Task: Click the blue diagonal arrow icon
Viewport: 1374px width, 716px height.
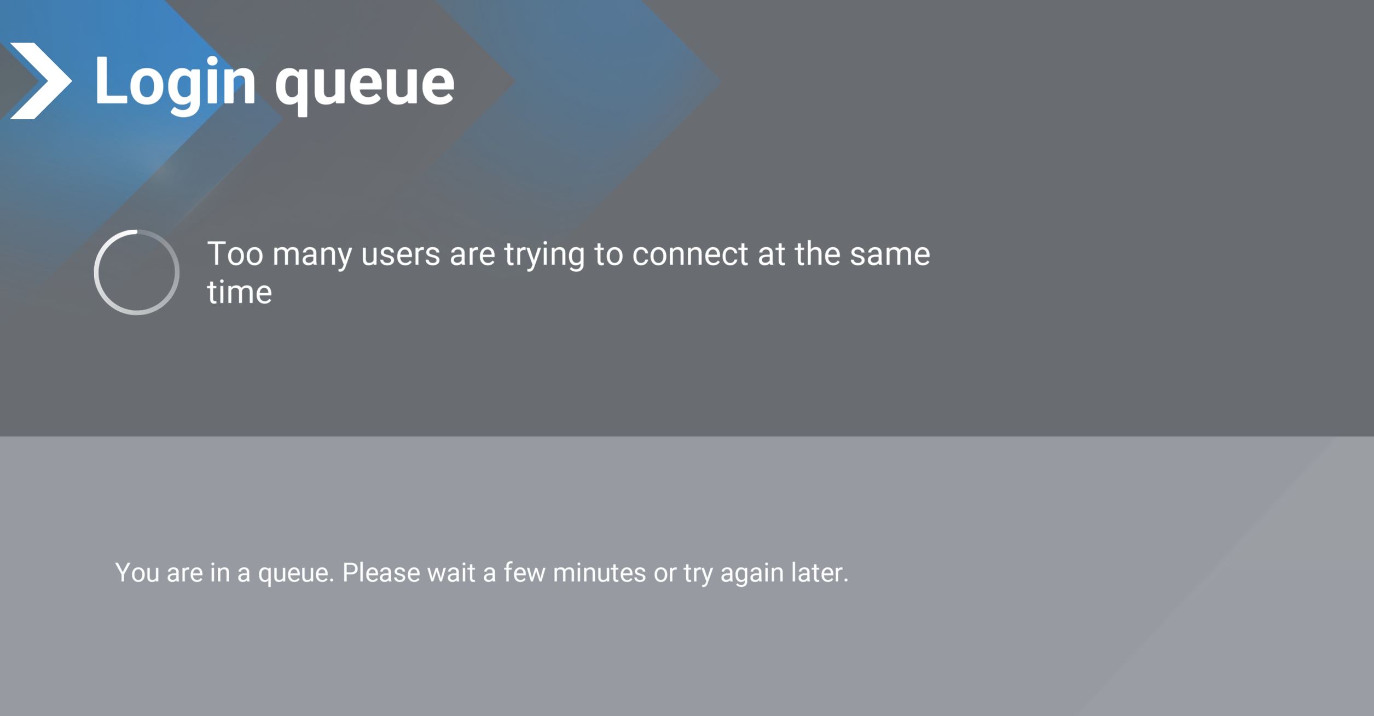Action: coord(28,79)
